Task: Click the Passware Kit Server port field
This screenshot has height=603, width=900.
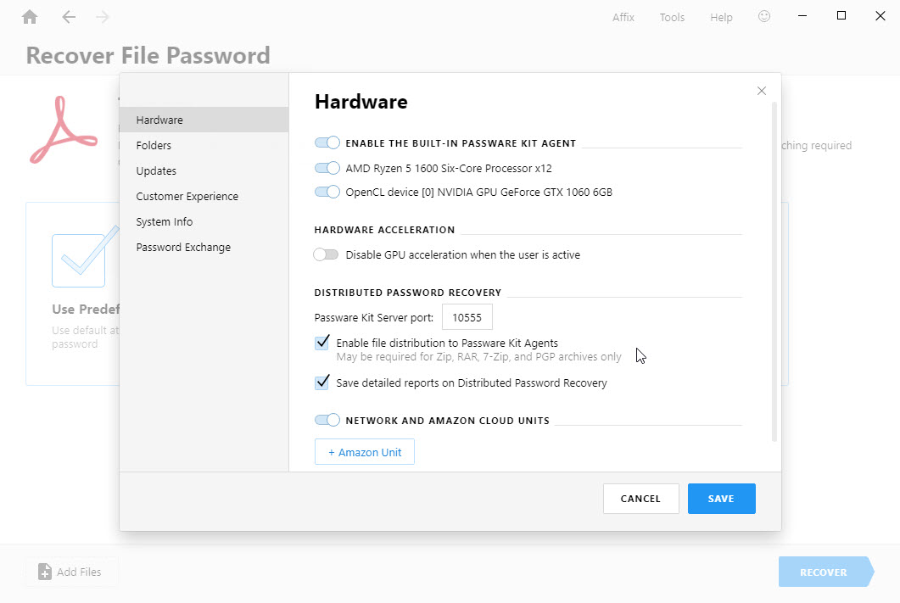Action: click(467, 318)
